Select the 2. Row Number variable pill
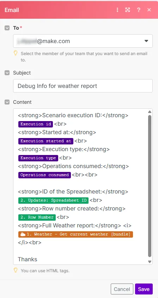The width and height of the screenshot is (158, 298). pyautogui.click(x=37, y=217)
